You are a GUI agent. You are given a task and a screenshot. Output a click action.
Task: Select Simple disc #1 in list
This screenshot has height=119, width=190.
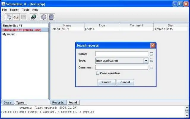pyautogui.click(x=25, y=26)
